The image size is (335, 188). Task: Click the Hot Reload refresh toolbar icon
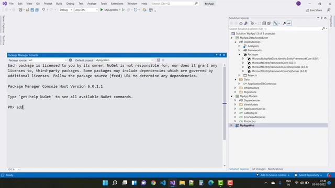coord(136,10)
